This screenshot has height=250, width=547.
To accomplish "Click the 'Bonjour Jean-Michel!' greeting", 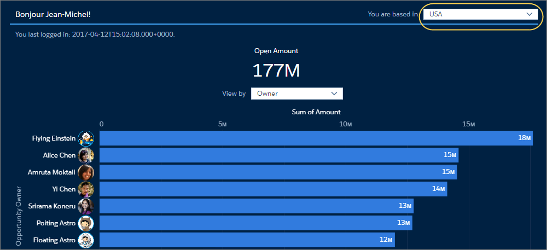I will pos(54,15).
